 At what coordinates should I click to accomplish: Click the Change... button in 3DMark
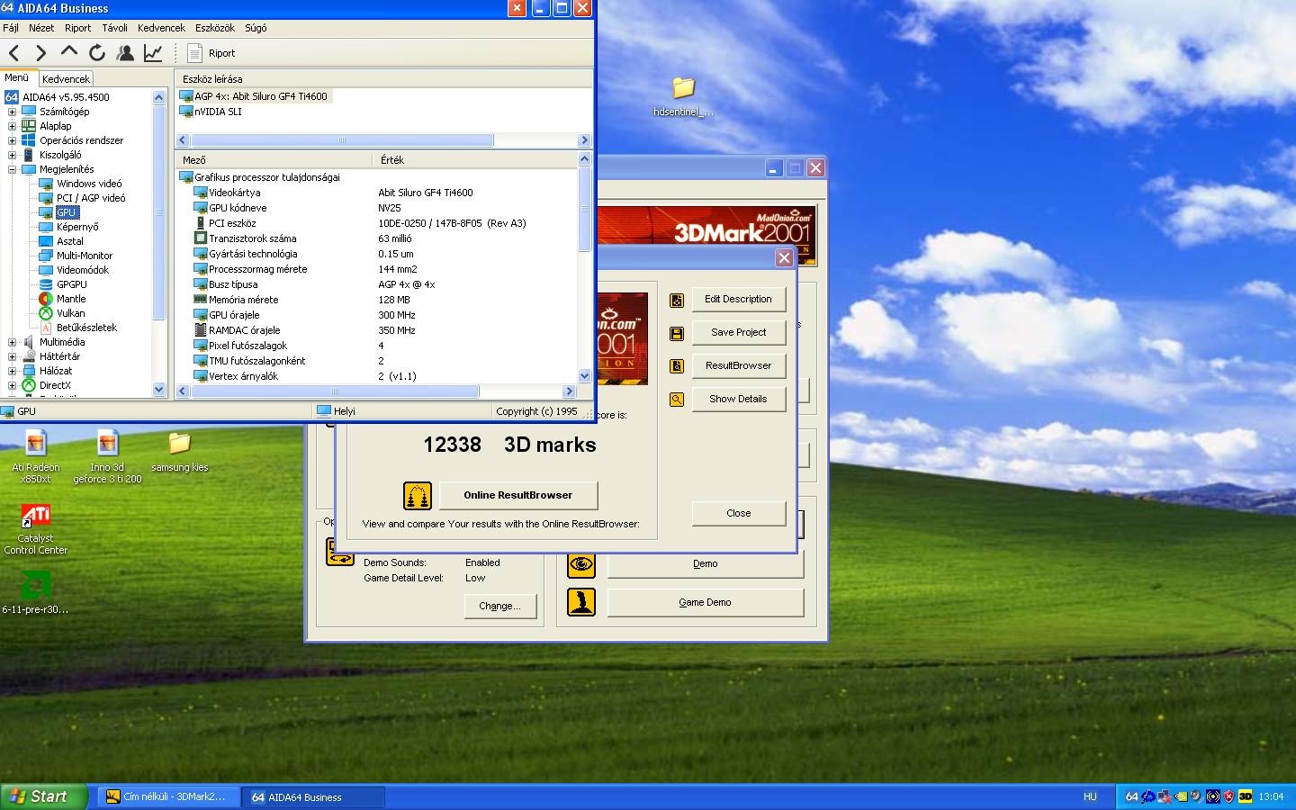click(499, 606)
